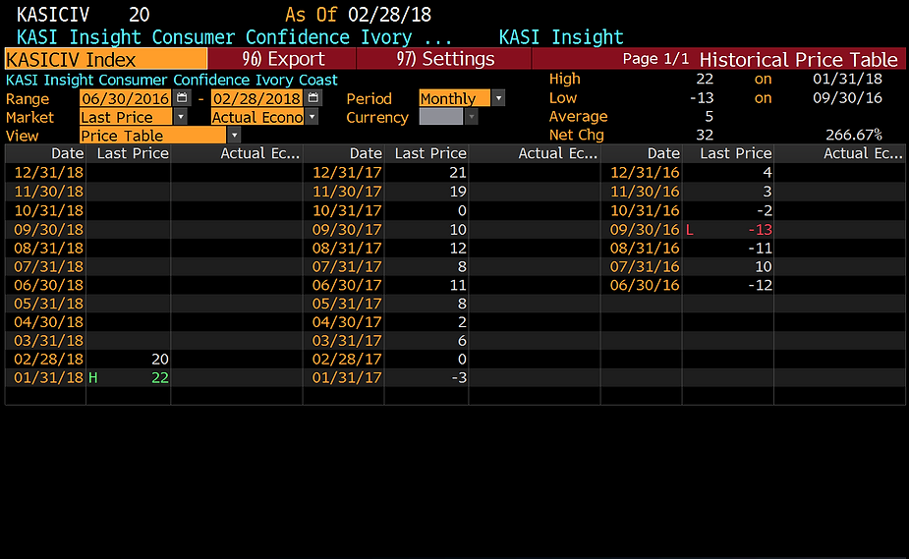This screenshot has width=909, height=559.
Task: Click the gray Currency selection box
Action: [440, 117]
